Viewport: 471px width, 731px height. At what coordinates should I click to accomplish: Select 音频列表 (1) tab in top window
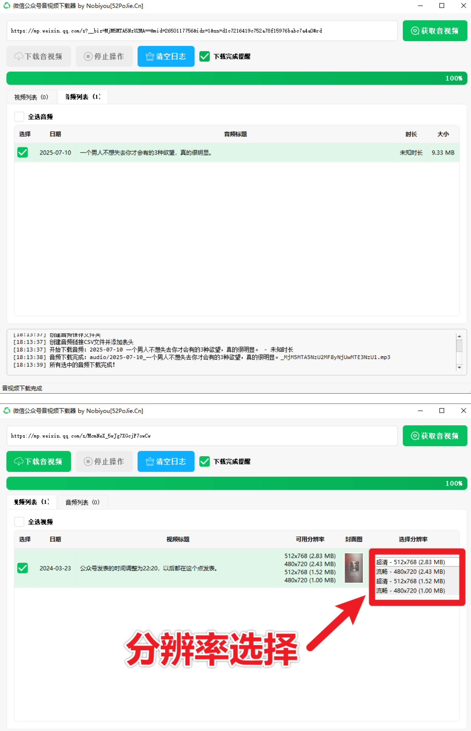pos(83,97)
